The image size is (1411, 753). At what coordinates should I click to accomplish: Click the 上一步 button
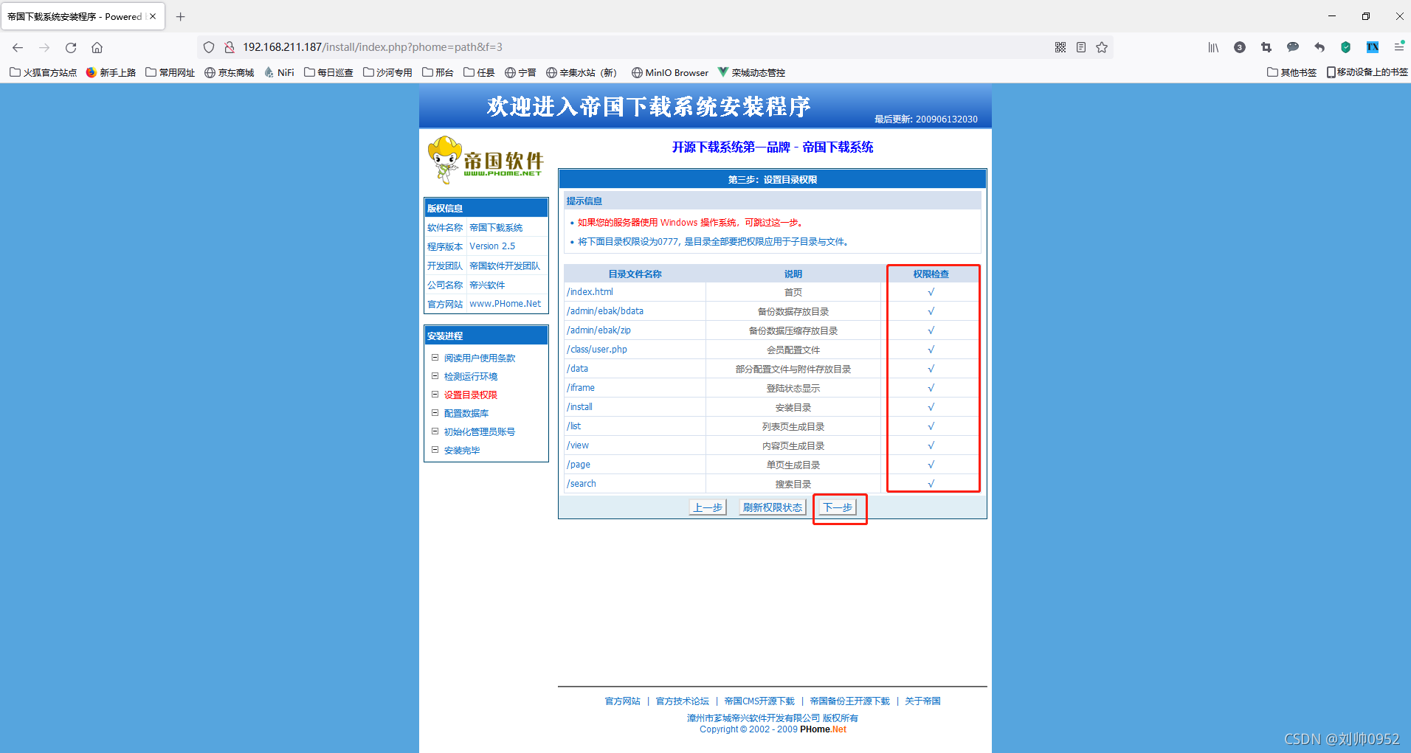(708, 507)
